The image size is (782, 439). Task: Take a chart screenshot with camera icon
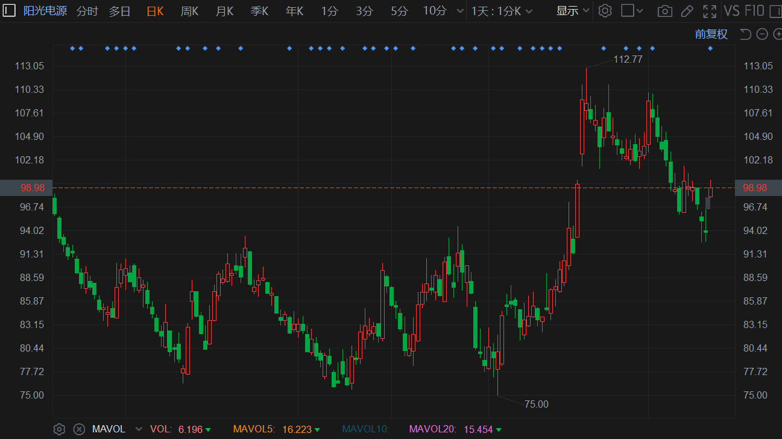[x=664, y=11]
